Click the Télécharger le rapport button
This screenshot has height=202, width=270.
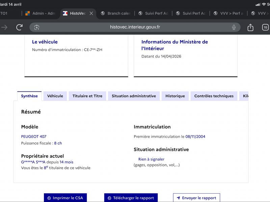pos(131,198)
